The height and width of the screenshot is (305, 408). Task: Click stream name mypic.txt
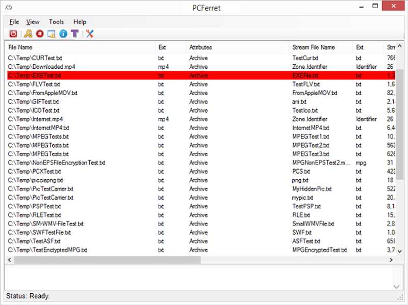(x=302, y=198)
